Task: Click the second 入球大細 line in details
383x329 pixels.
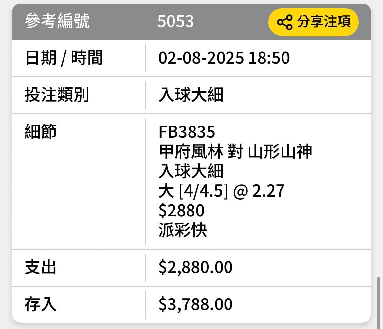Action: 191,171
